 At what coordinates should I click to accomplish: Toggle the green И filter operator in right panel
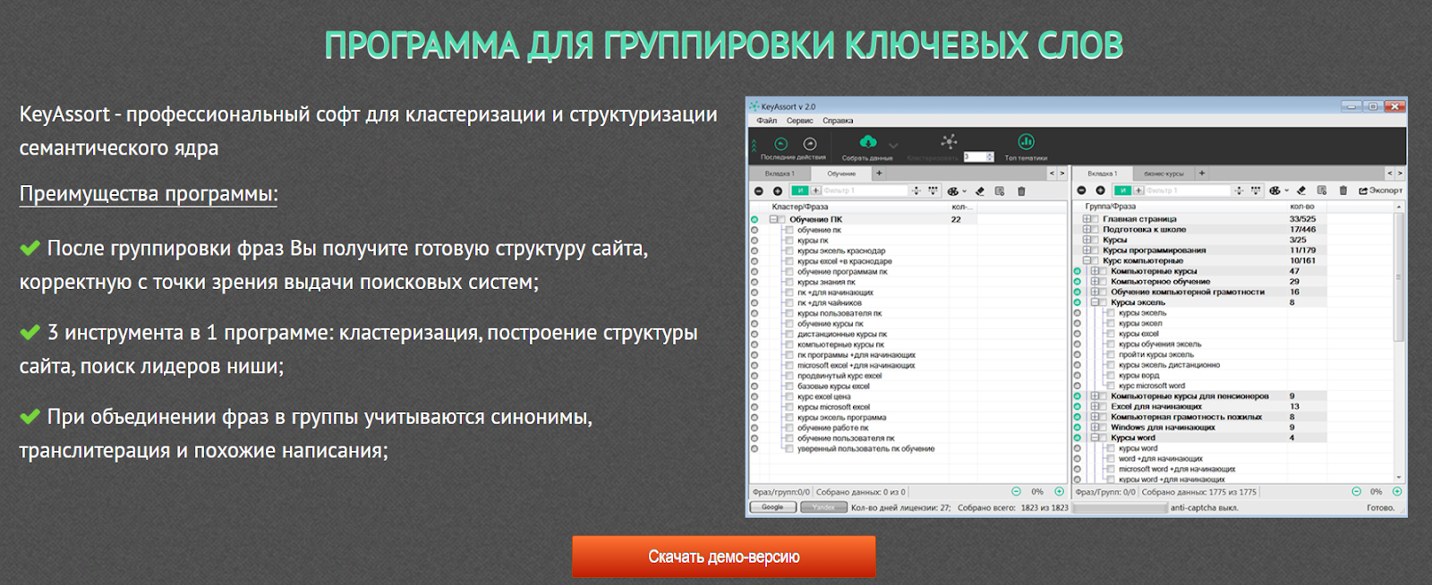(1121, 191)
